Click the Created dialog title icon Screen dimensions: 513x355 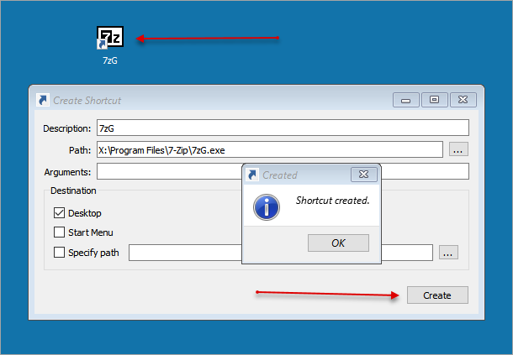pos(252,175)
